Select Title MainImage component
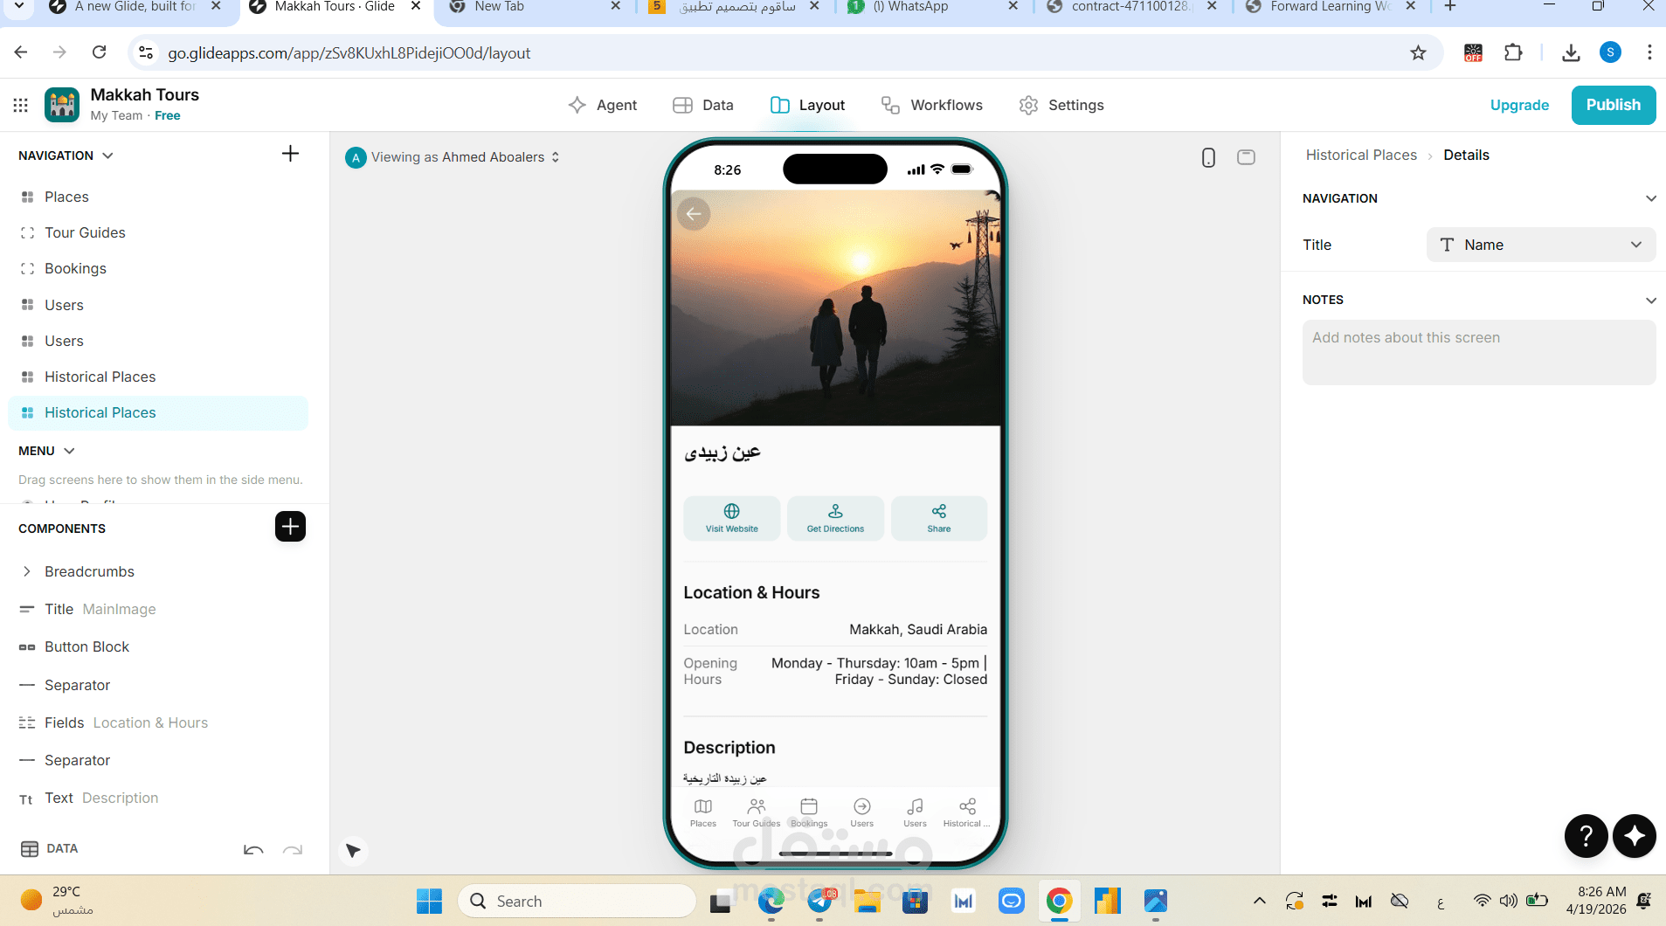 [x=157, y=609]
